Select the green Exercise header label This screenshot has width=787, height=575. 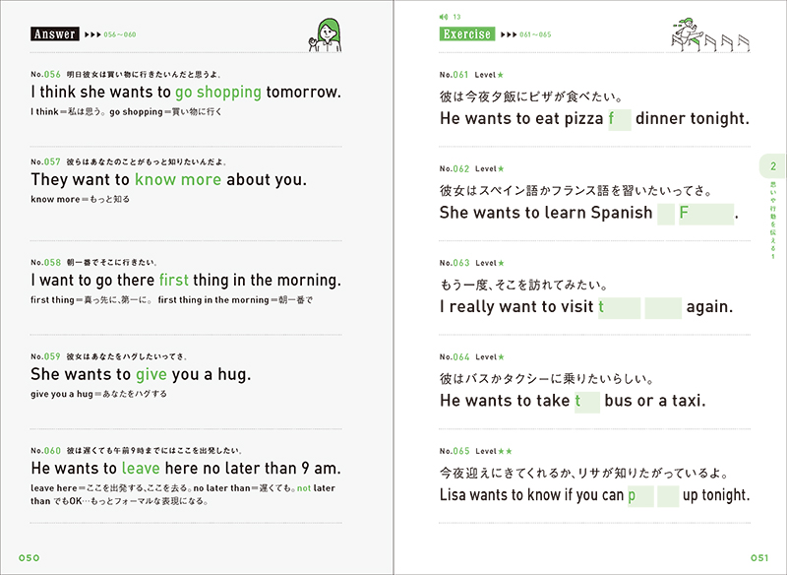(x=467, y=34)
